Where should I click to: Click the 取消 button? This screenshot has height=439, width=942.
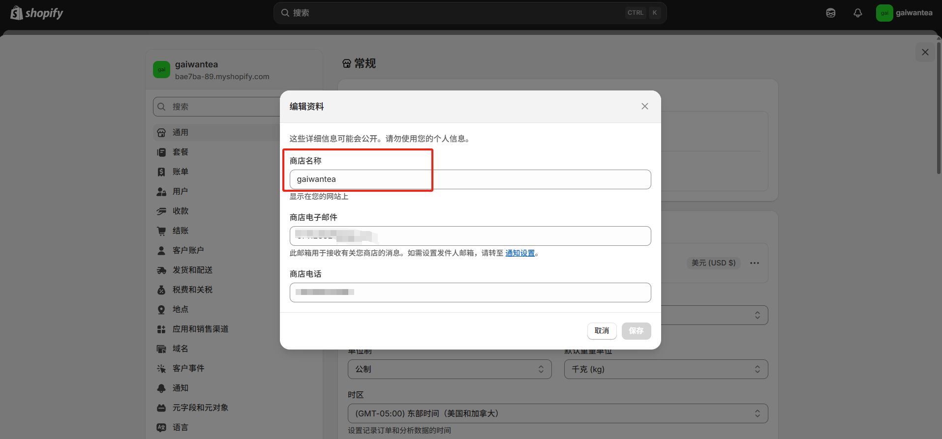602,331
